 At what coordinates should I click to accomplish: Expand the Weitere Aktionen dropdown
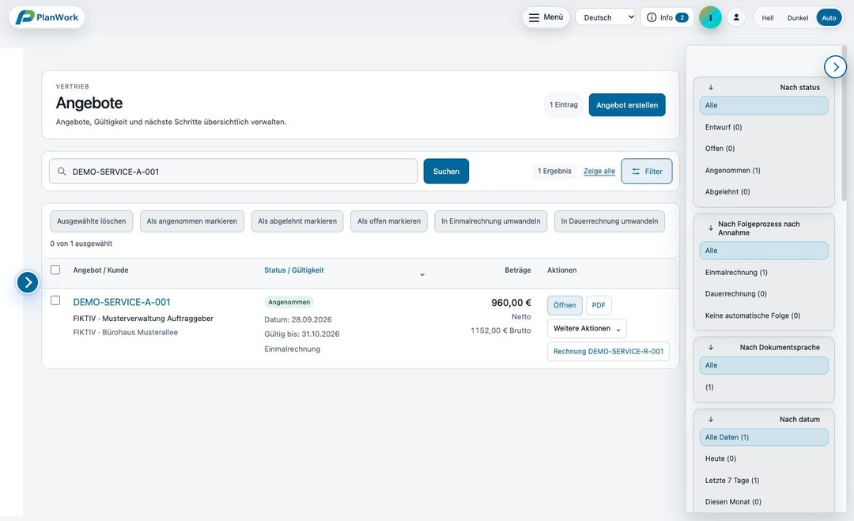coord(587,328)
